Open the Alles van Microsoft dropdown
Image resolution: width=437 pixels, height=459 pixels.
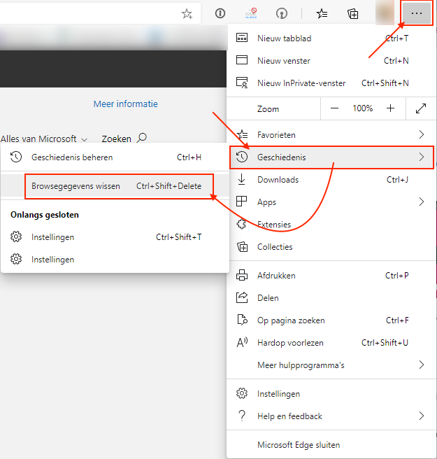(44, 139)
